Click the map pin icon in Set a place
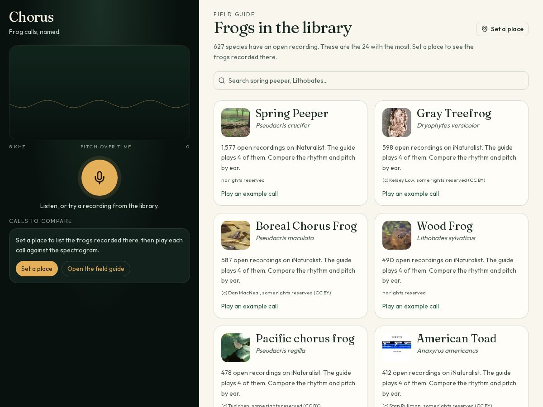Image resolution: width=543 pixels, height=407 pixels. click(485, 29)
